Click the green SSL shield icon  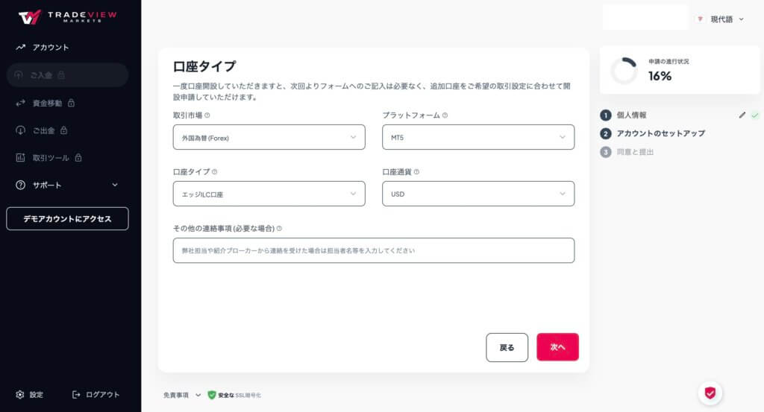tap(211, 395)
